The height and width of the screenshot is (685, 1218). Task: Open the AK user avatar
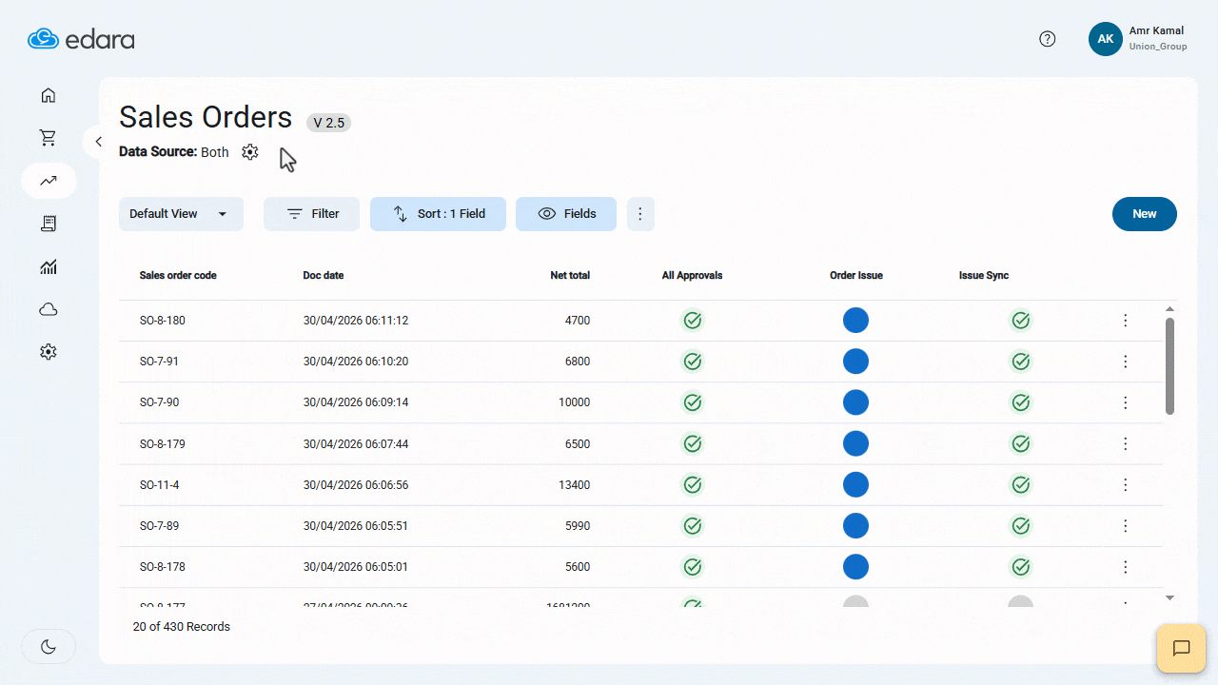[x=1106, y=39]
